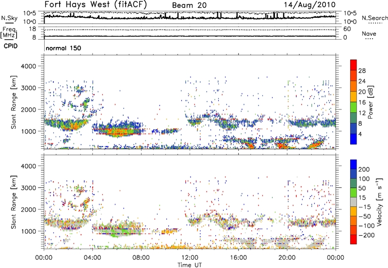This screenshot has width=388, height=268.
Task: Click the date '14/Aug/2010' in the header
Action: pos(310,5)
